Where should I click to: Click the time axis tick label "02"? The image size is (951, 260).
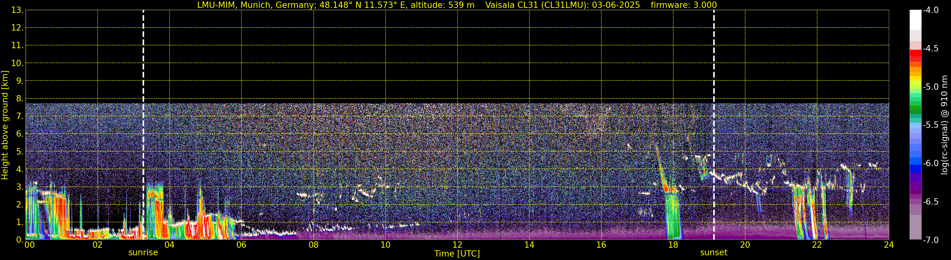point(97,245)
